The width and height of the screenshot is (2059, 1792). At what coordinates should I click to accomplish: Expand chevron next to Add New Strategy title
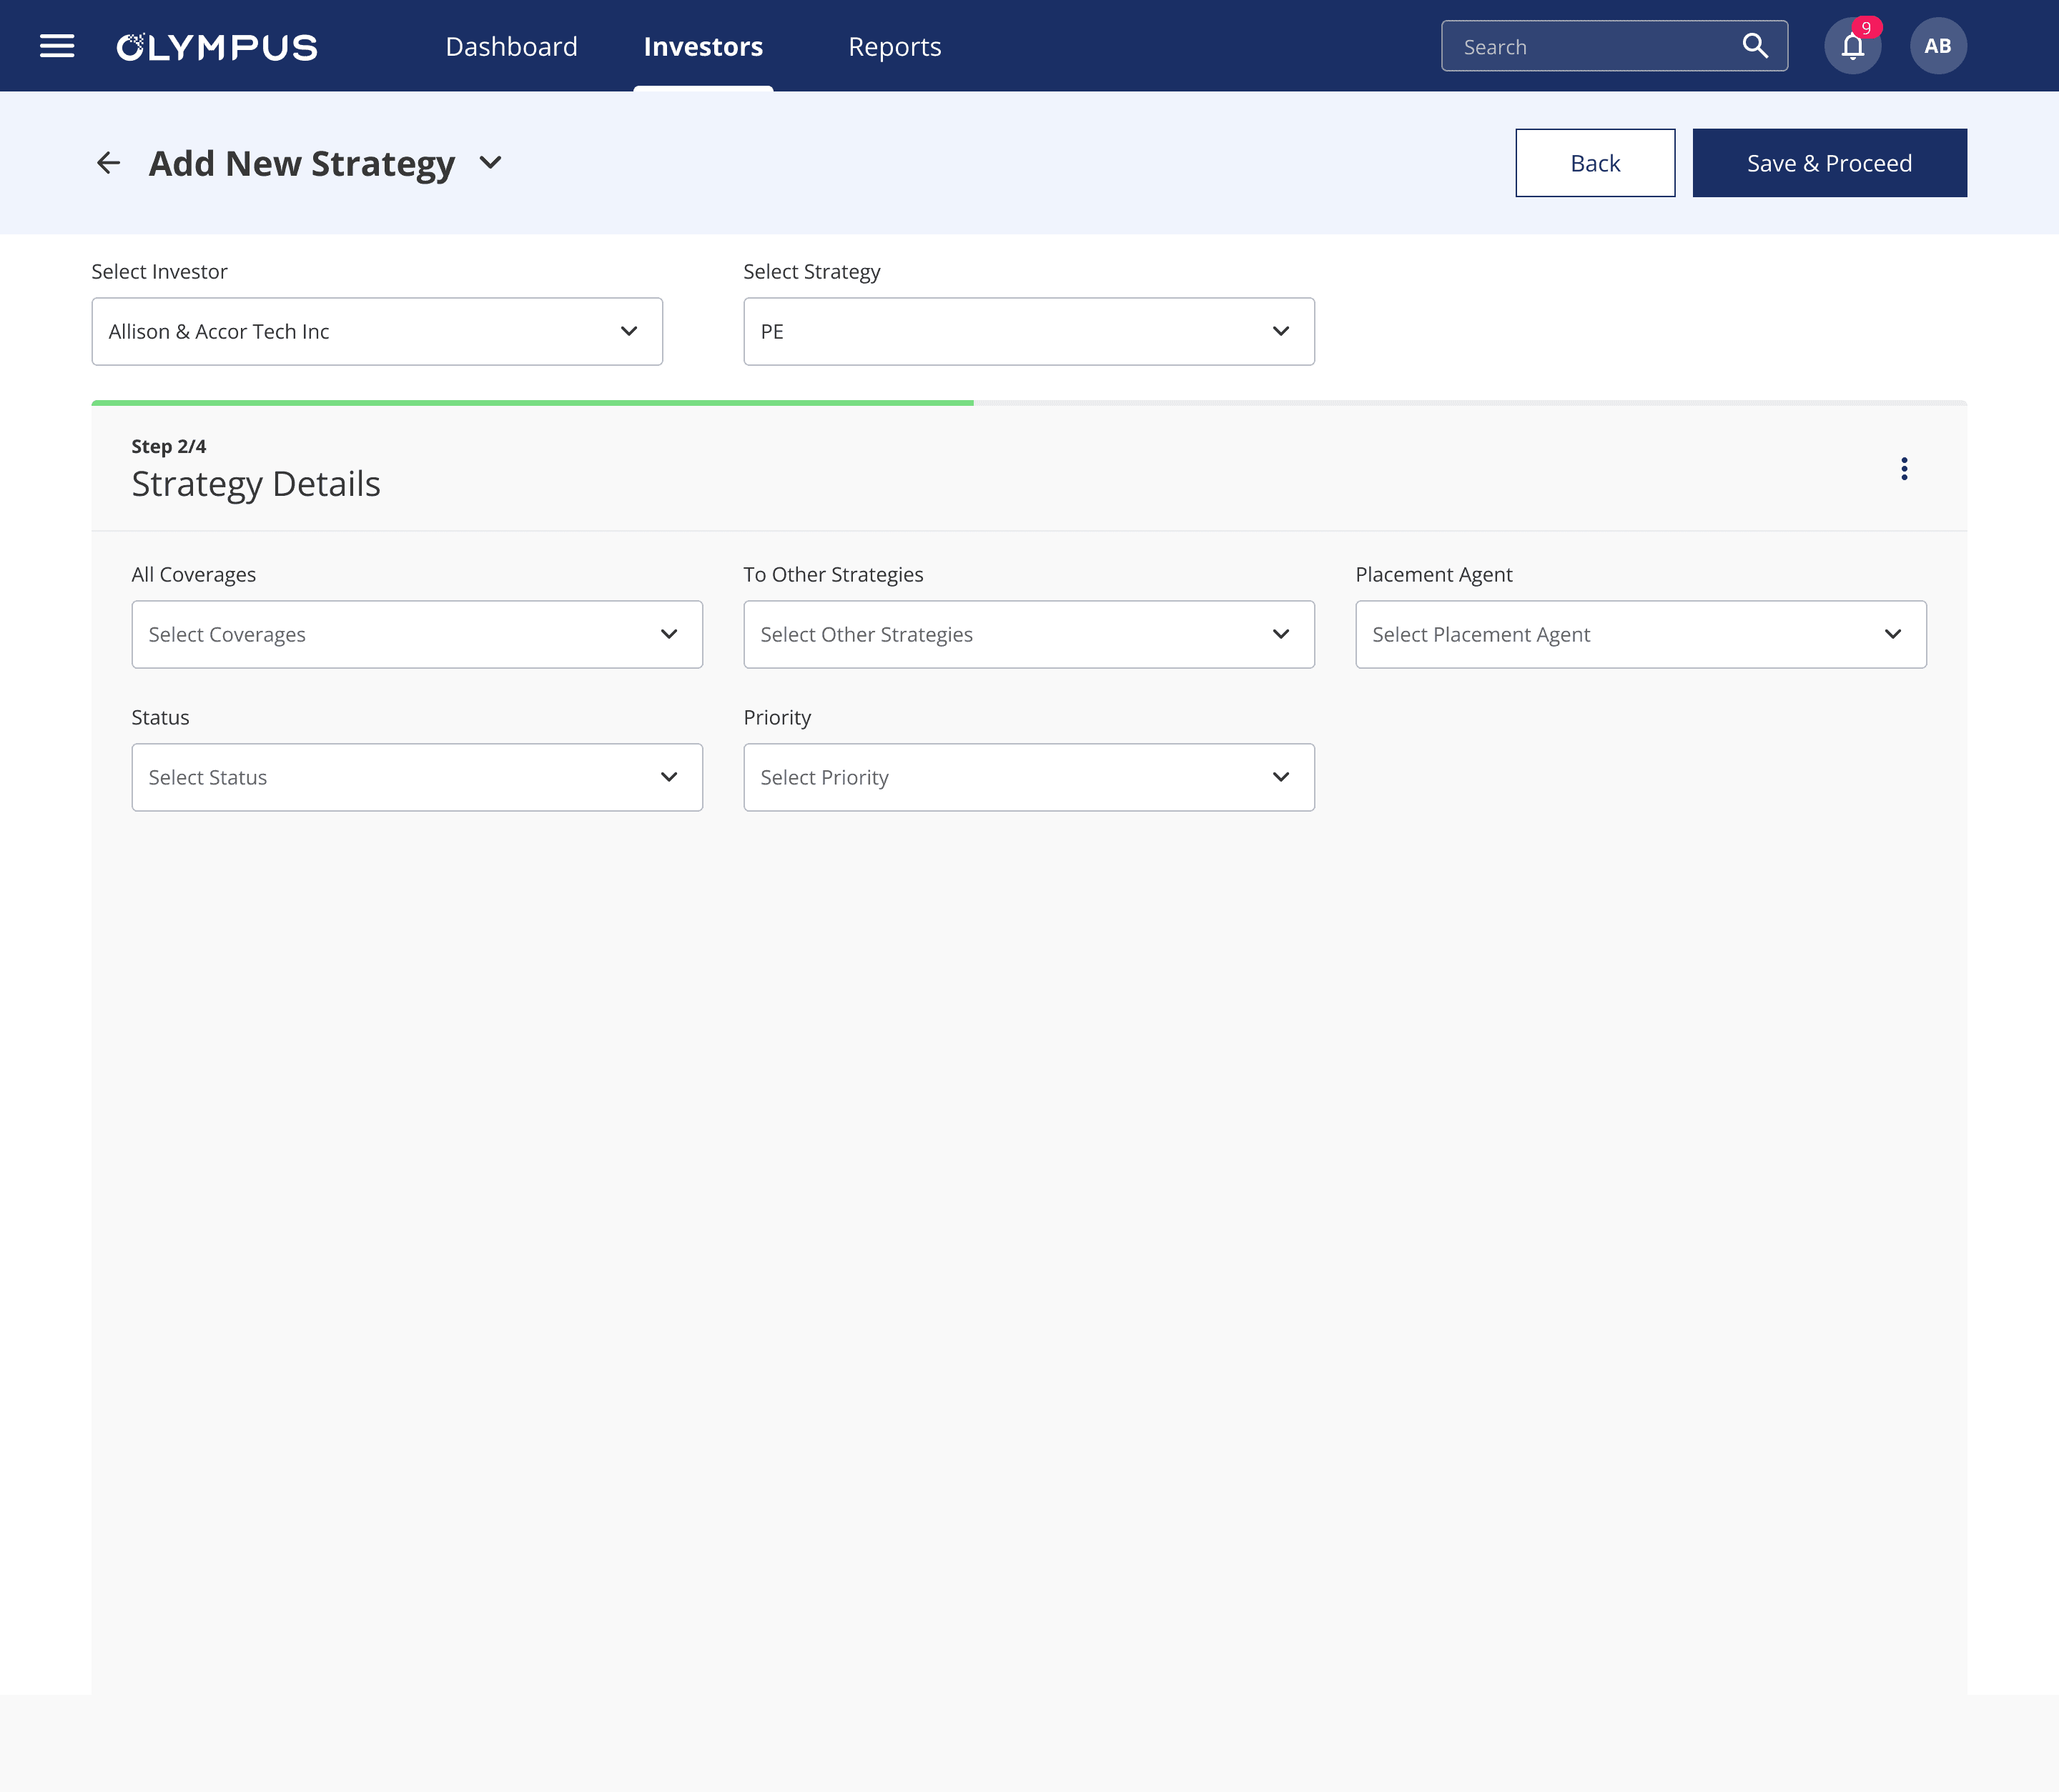click(490, 163)
